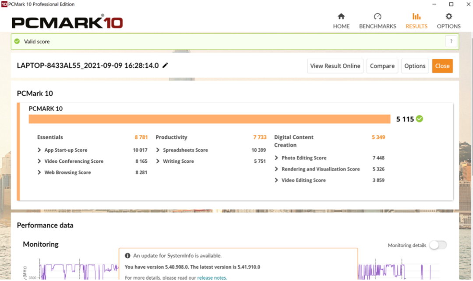Image resolution: width=473 pixels, height=281 pixels.
Task: Click the Digital Content Creation heading
Action: coord(294,141)
